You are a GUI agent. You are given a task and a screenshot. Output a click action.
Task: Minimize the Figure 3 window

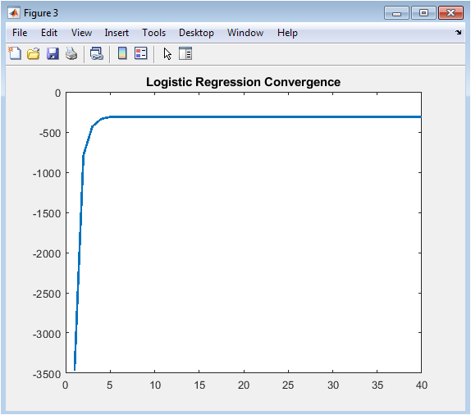point(396,13)
